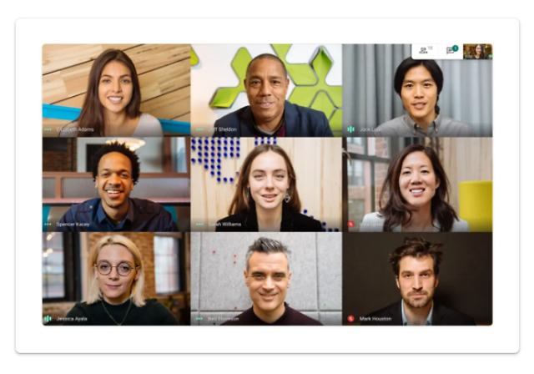This screenshot has height=374, width=534.
Task: Click the Jessica Ayala name label
Action: (x=72, y=318)
